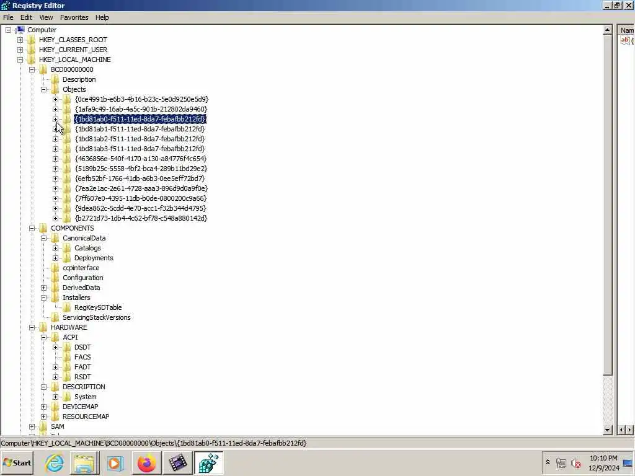Screen dimensions: 635x476
Task: Click HKEY_CURRENT_USER folder icon
Action: pyautogui.click(x=31, y=50)
